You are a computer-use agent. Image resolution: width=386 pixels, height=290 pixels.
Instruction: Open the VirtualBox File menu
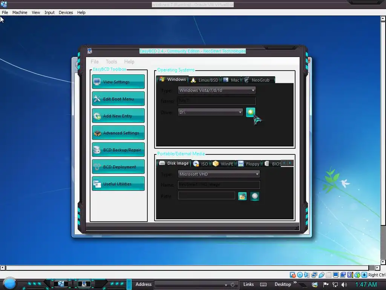(x=5, y=12)
